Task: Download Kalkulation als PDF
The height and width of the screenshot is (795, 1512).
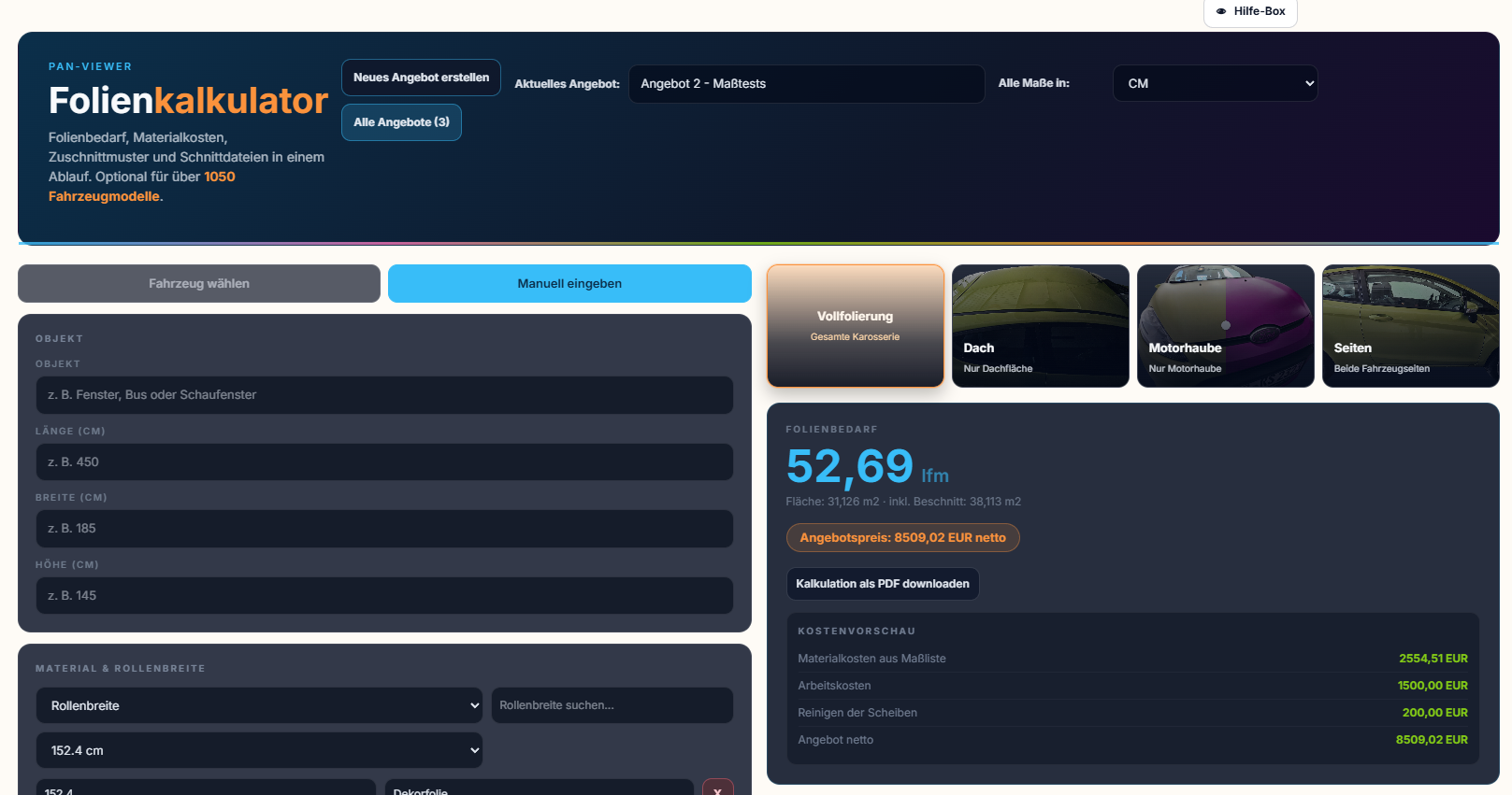Action: 883,584
